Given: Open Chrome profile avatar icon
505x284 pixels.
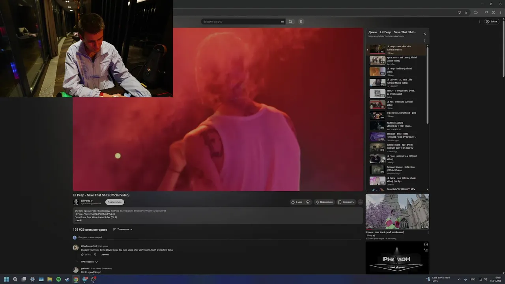Looking at the screenshot, I should (x=494, y=12).
